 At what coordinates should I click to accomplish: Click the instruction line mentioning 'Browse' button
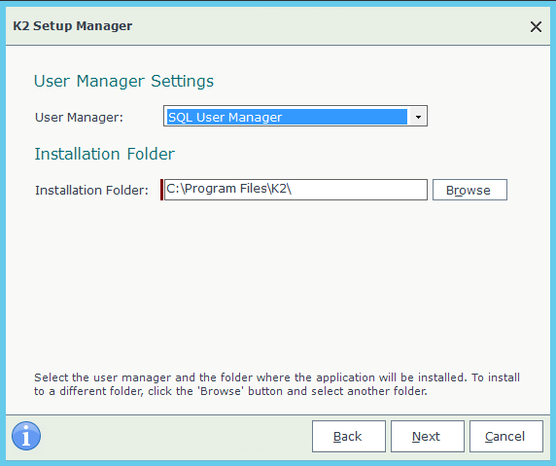(x=230, y=391)
